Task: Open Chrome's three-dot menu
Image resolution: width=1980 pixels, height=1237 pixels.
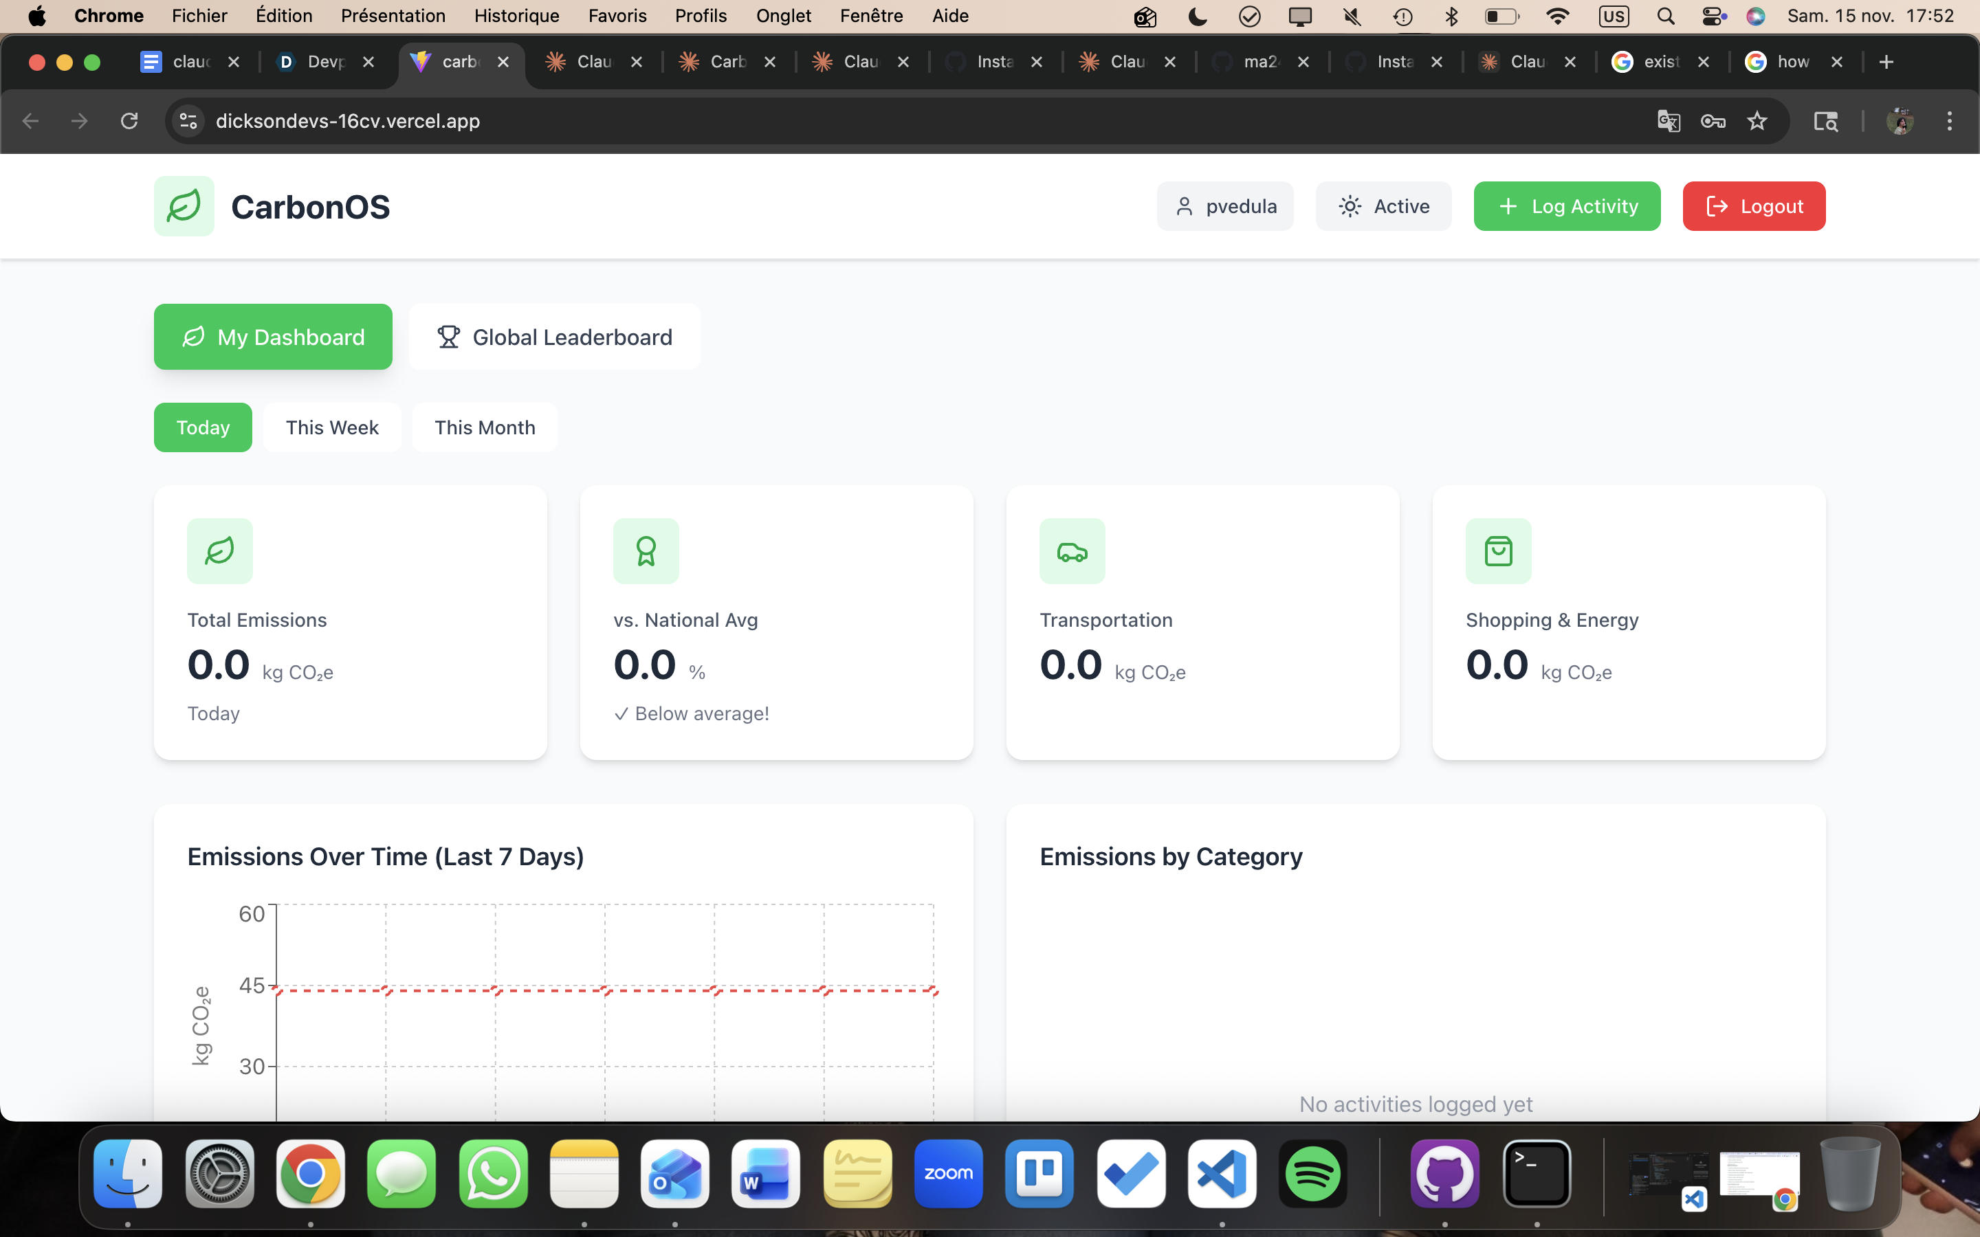Action: point(1949,121)
